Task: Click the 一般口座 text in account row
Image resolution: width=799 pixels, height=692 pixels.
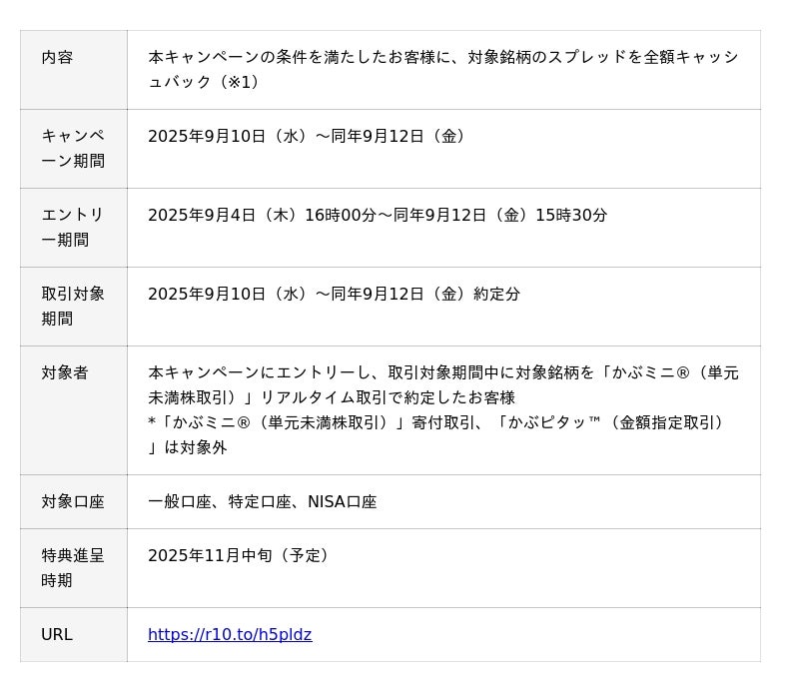Action: pyautogui.click(x=180, y=502)
